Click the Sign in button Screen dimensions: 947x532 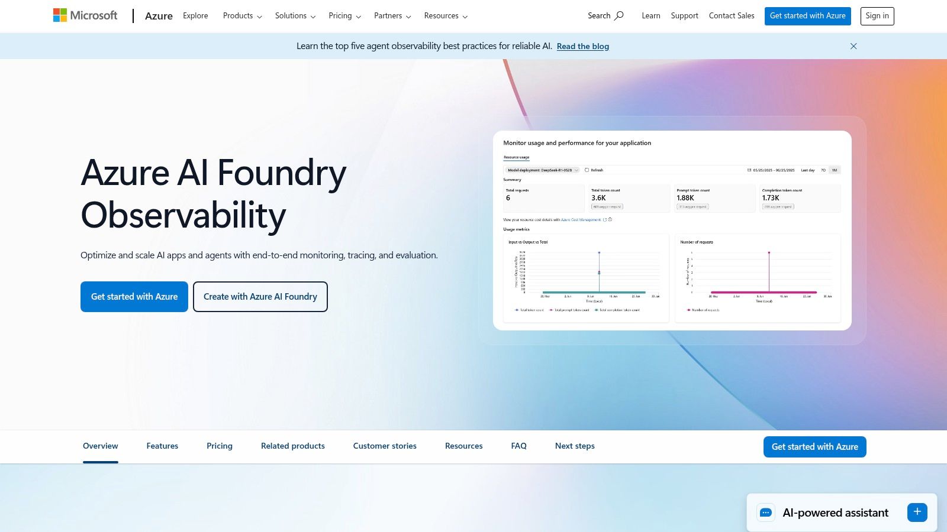pyautogui.click(x=877, y=16)
